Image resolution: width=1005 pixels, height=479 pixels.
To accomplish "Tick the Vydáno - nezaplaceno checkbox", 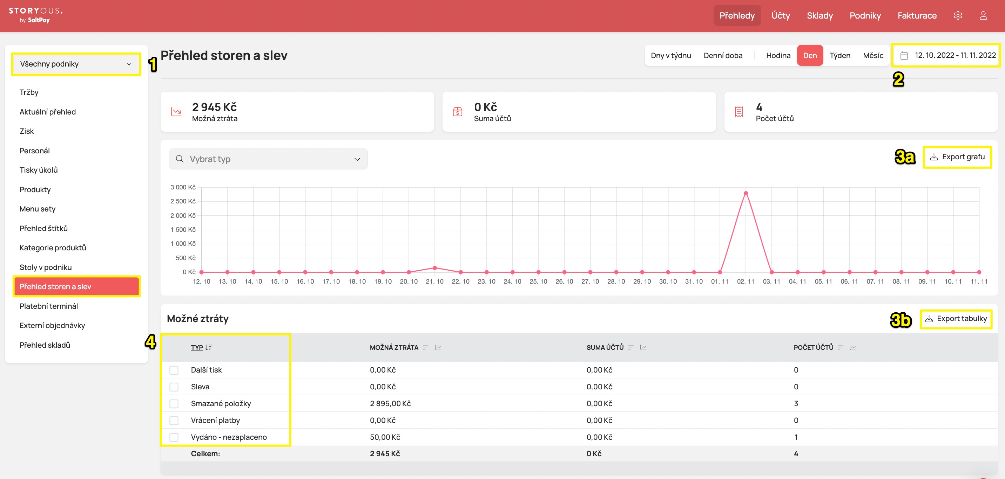I will (174, 437).
